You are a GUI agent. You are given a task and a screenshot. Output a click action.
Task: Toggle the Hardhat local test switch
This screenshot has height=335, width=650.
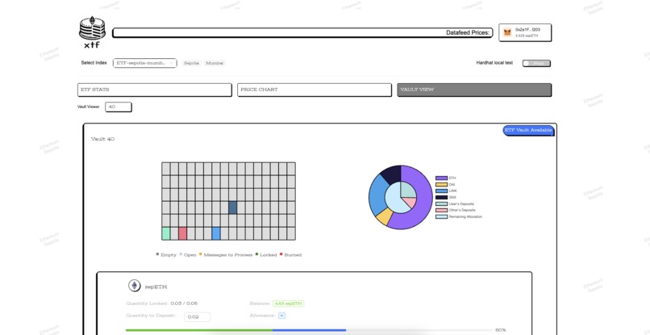click(x=536, y=63)
